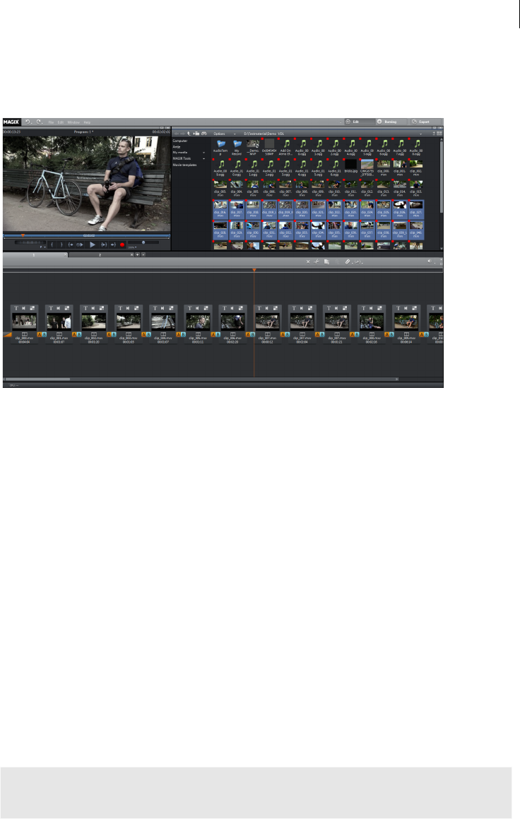Open AB transition after clip_000.mxv

coord(42,334)
